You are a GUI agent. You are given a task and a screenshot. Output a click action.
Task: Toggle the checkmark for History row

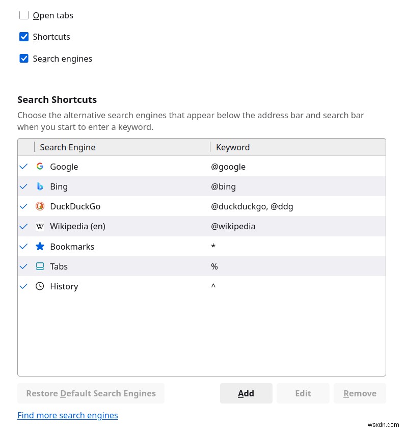click(24, 286)
